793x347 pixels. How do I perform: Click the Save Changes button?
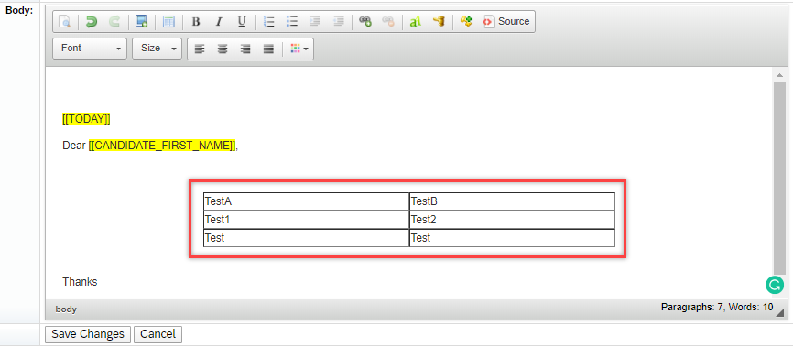click(x=88, y=334)
